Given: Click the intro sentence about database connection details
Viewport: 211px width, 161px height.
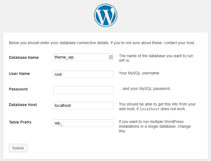Looking at the screenshot, I should click(x=102, y=43).
